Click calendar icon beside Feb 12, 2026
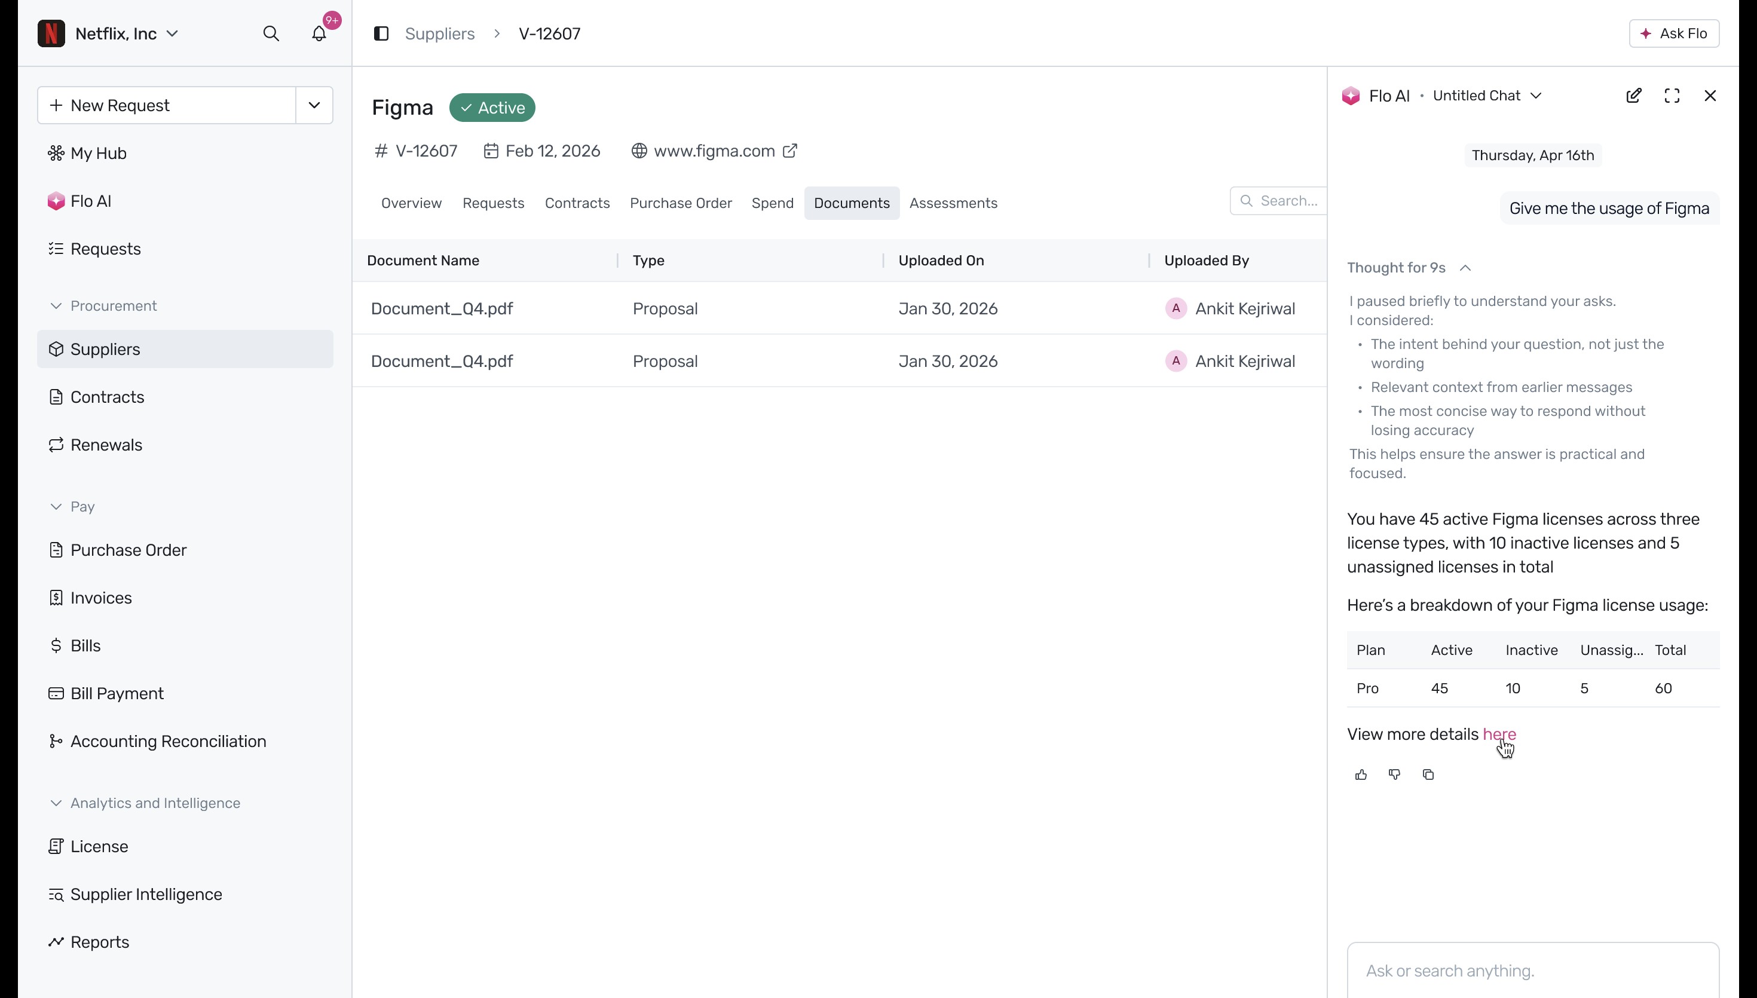The width and height of the screenshot is (1757, 998). click(x=491, y=151)
